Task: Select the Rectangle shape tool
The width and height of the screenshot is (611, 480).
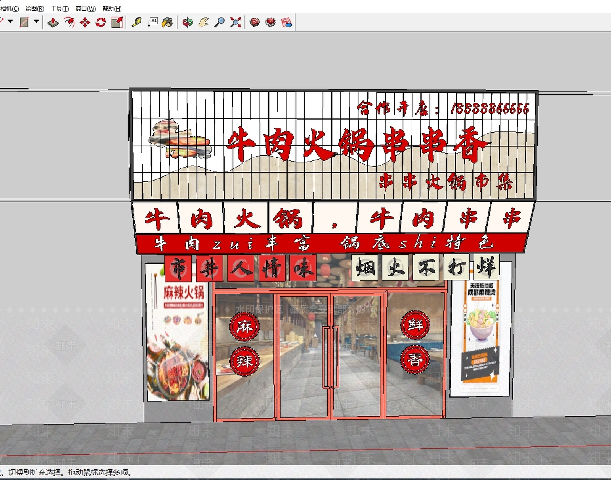Action: tap(24, 23)
